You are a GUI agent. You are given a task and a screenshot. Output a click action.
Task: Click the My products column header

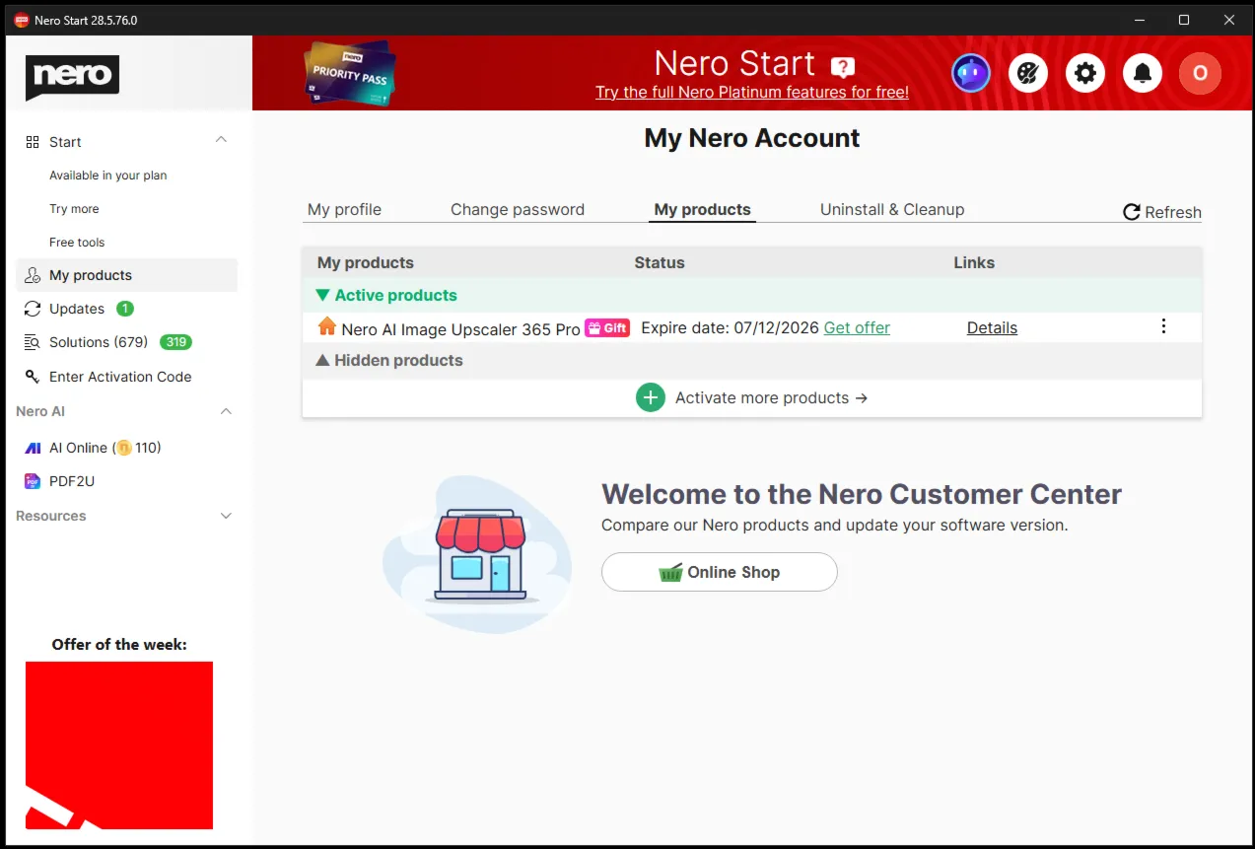coord(366,262)
